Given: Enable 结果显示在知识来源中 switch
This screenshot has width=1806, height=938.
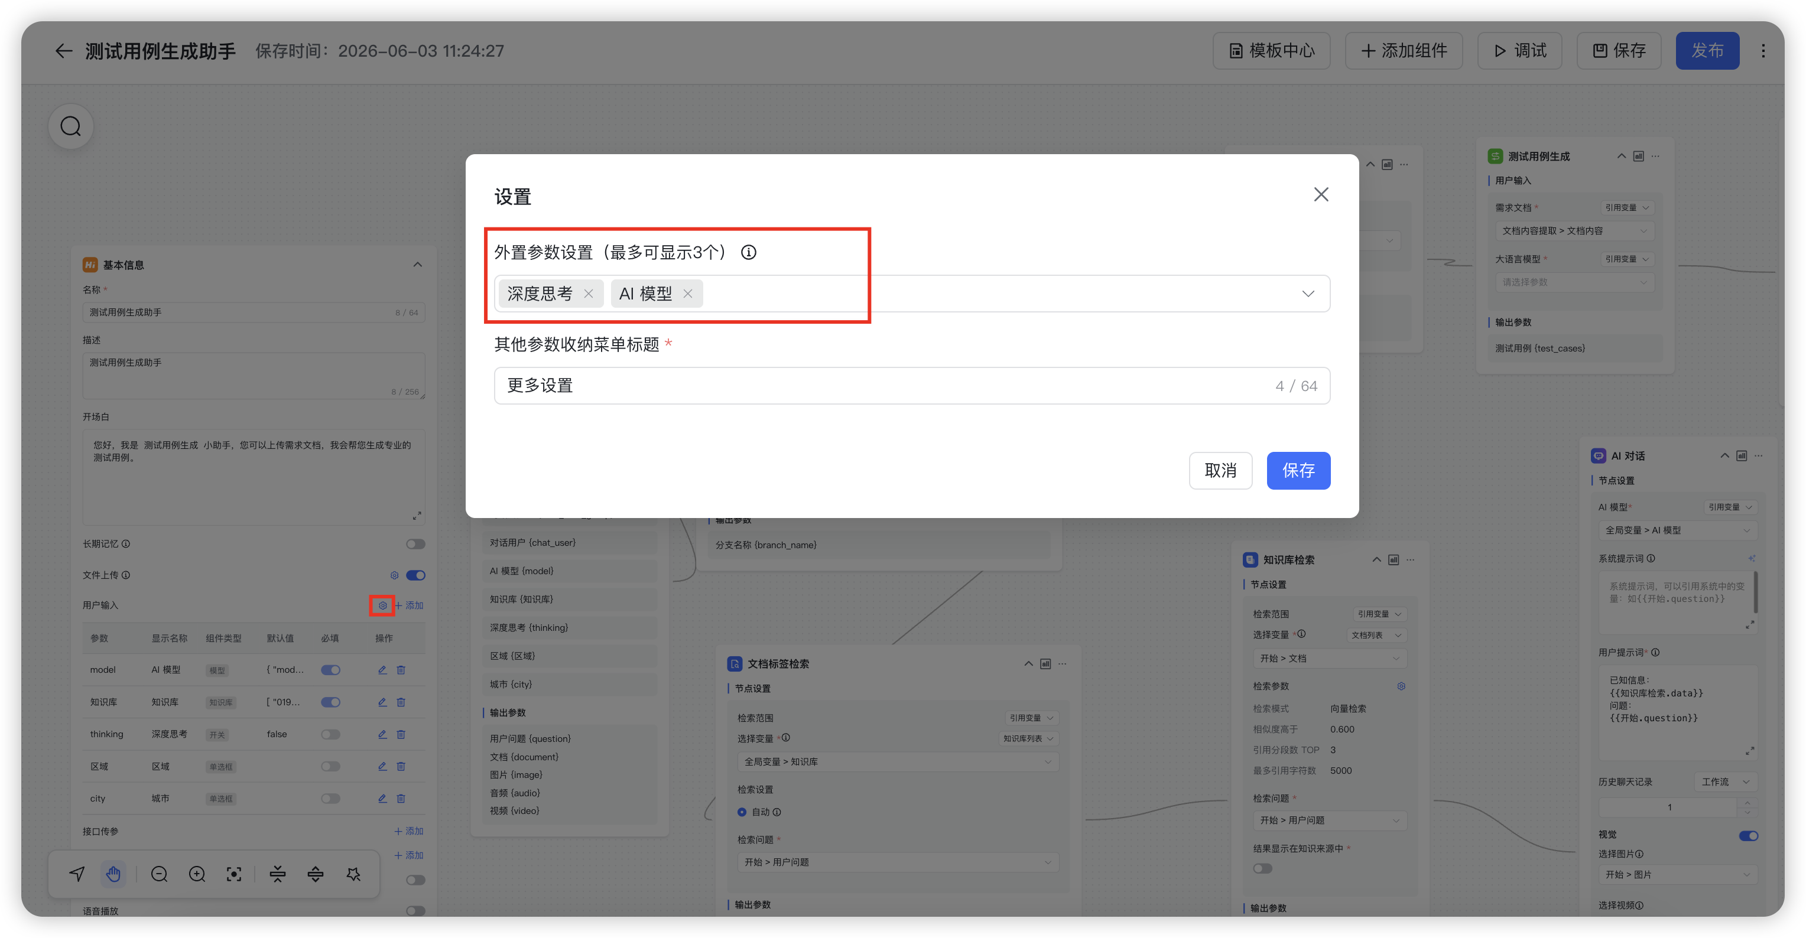Looking at the screenshot, I should point(1263,869).
